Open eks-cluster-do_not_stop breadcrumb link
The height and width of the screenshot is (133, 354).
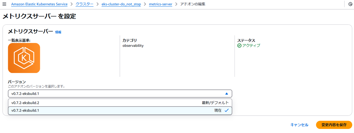pos(121,4)
